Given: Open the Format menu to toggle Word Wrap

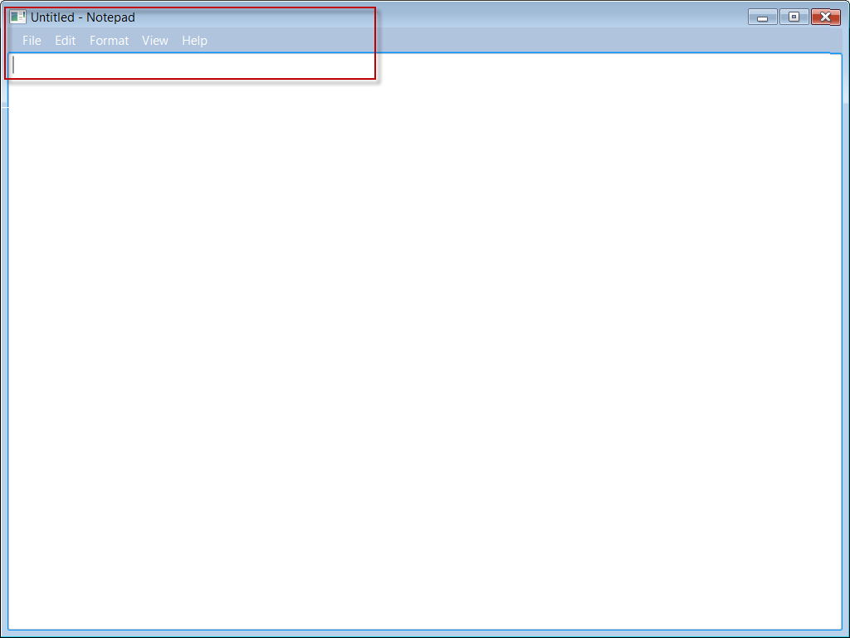Looking at the screenshot, I should tap(109, 40).
